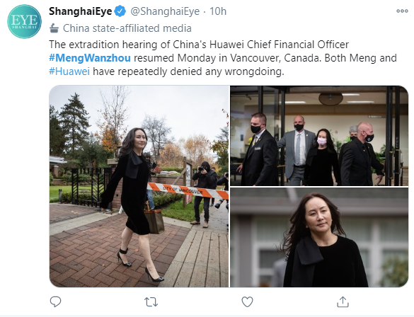Open the #Huawei hashtag link
414x317 pixels.
pyautogui.click(x=69, y=71)
